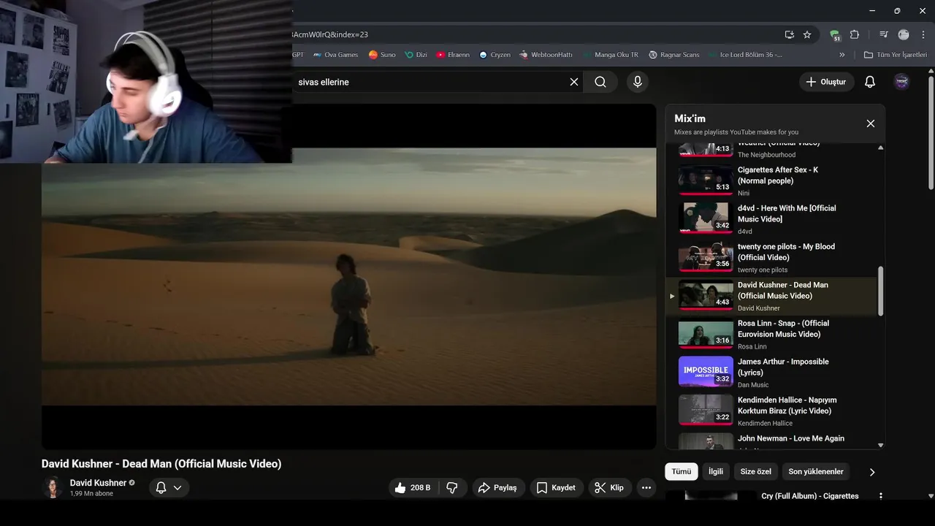This screenshot has width=935, height=526.
Task: Open the Manga Oku TR bookmark
Action: click(x=610, y=55)
